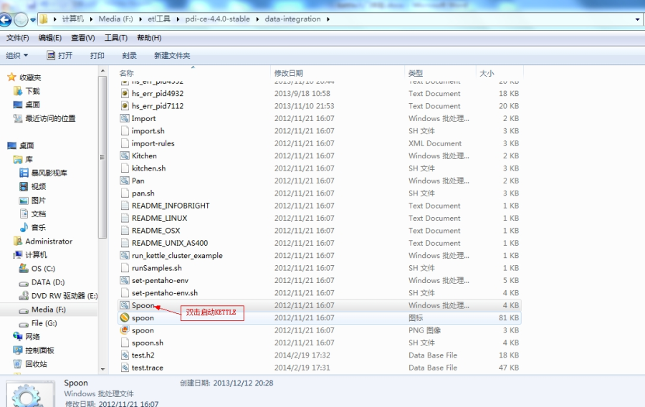Screen dimensions: 645x407
Task: Select the Pan batch file icon
Action: [x=125, y=181]
